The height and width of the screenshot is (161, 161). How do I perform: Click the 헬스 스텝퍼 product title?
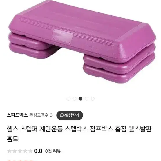tap(79, 134)
